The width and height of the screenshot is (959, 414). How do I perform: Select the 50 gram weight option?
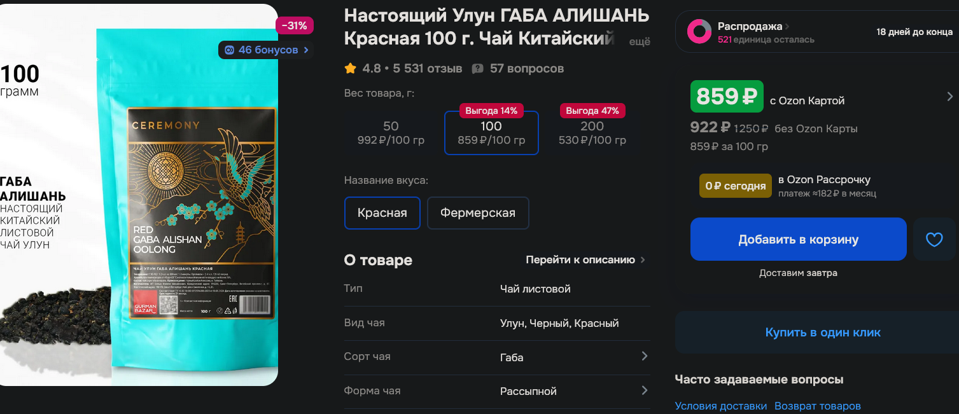click(391, 133)
